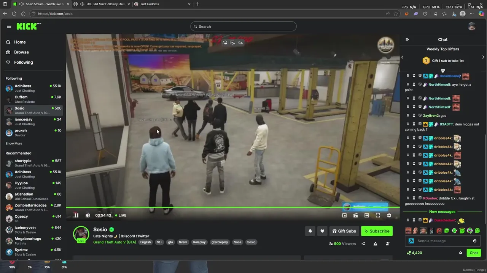Viewport: 487px width, 273px height.
Task: Share the stream via share icon
Action: click(x=363, y=244)
